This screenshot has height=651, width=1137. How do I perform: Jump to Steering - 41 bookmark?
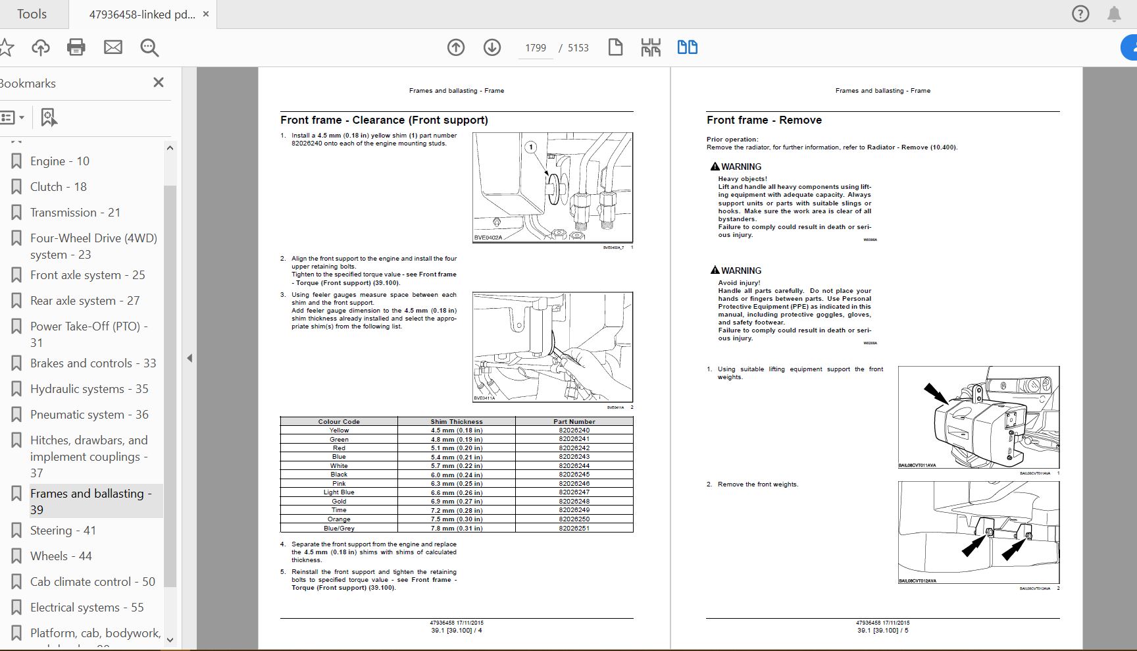coord(63,531)
